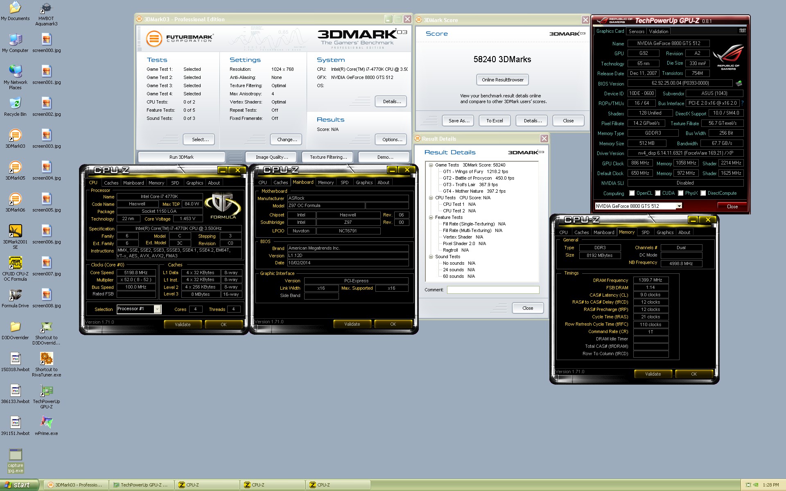Open Shortcut to D3DOverrider icon
Viewport: 786px width, 491px height.
click(x=46, y=333)
